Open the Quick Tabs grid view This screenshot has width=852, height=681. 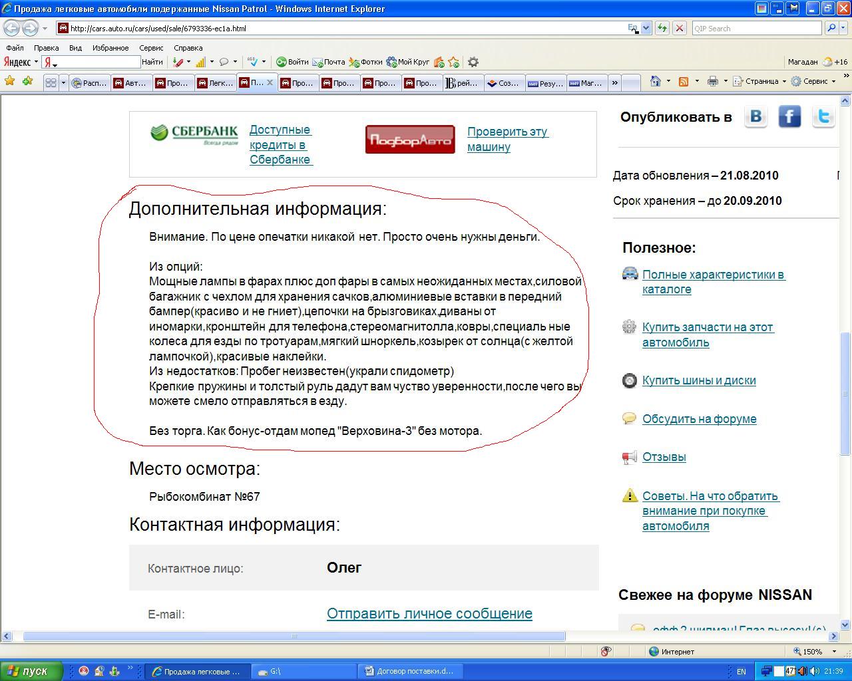51,83
